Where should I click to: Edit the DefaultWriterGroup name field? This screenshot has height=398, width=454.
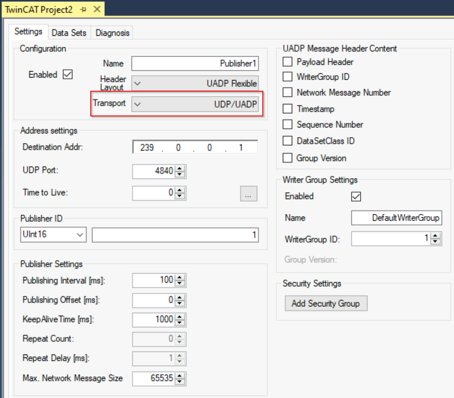pos(397,218)
